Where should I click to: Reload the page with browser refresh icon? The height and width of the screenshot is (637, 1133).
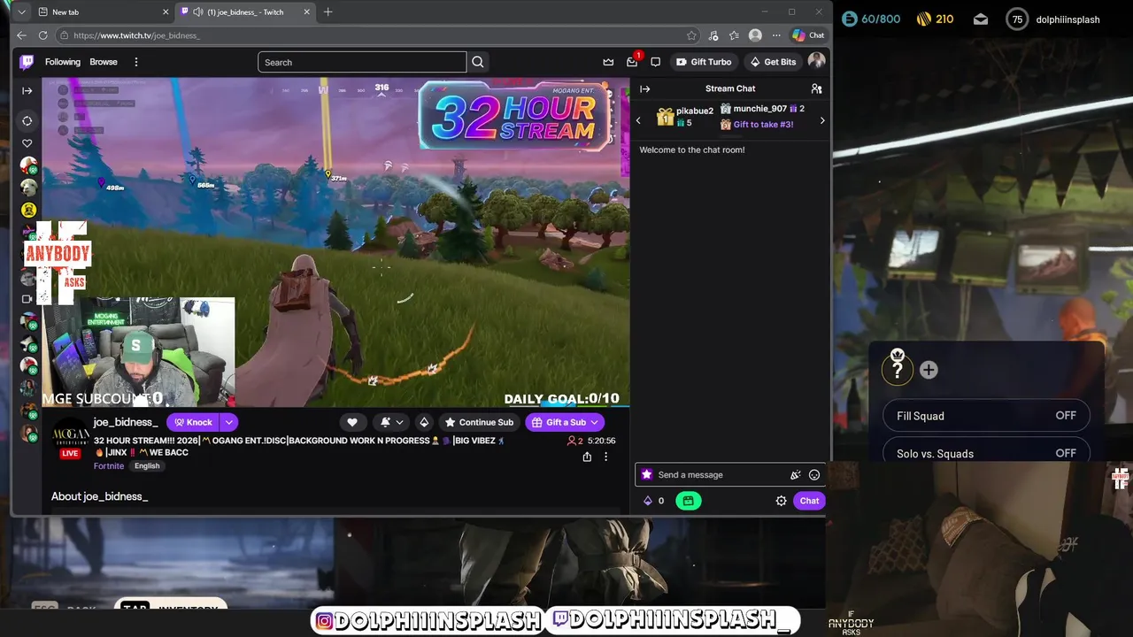click(x=42, y=35)
